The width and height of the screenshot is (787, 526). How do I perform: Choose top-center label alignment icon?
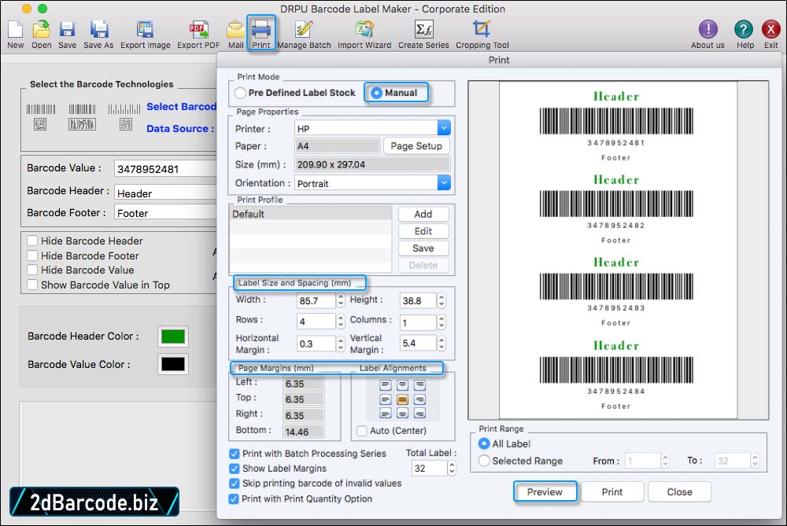click(x=402, y=385)
